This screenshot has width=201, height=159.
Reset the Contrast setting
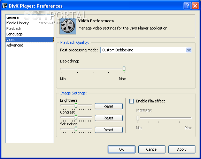[x=109, y=118]
